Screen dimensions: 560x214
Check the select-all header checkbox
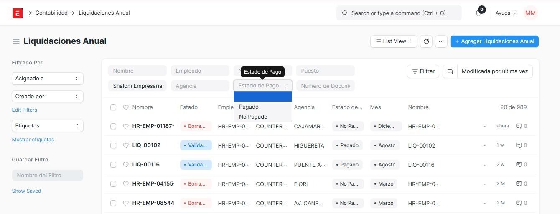[x=113, y=107]
